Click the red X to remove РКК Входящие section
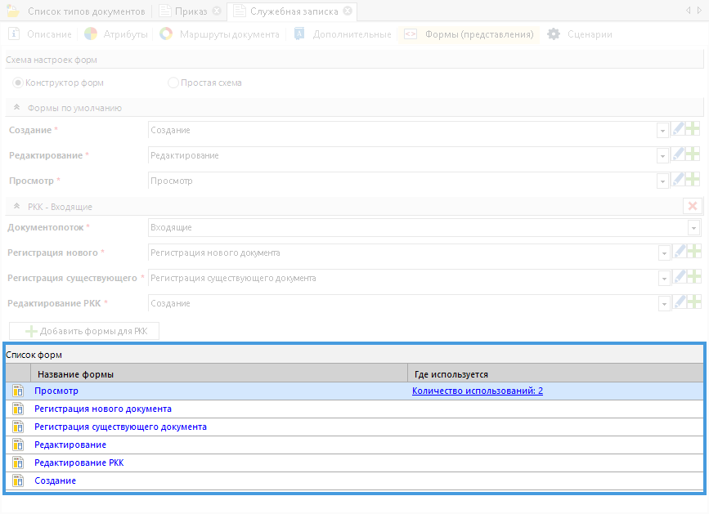Viewport: 709px width, 514px height. click(693, 207)
